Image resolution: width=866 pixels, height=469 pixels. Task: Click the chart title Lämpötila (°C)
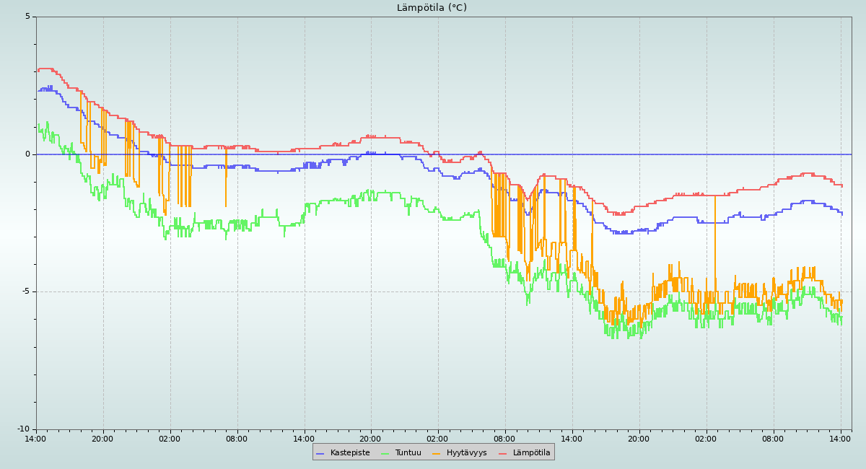[432, 8]
